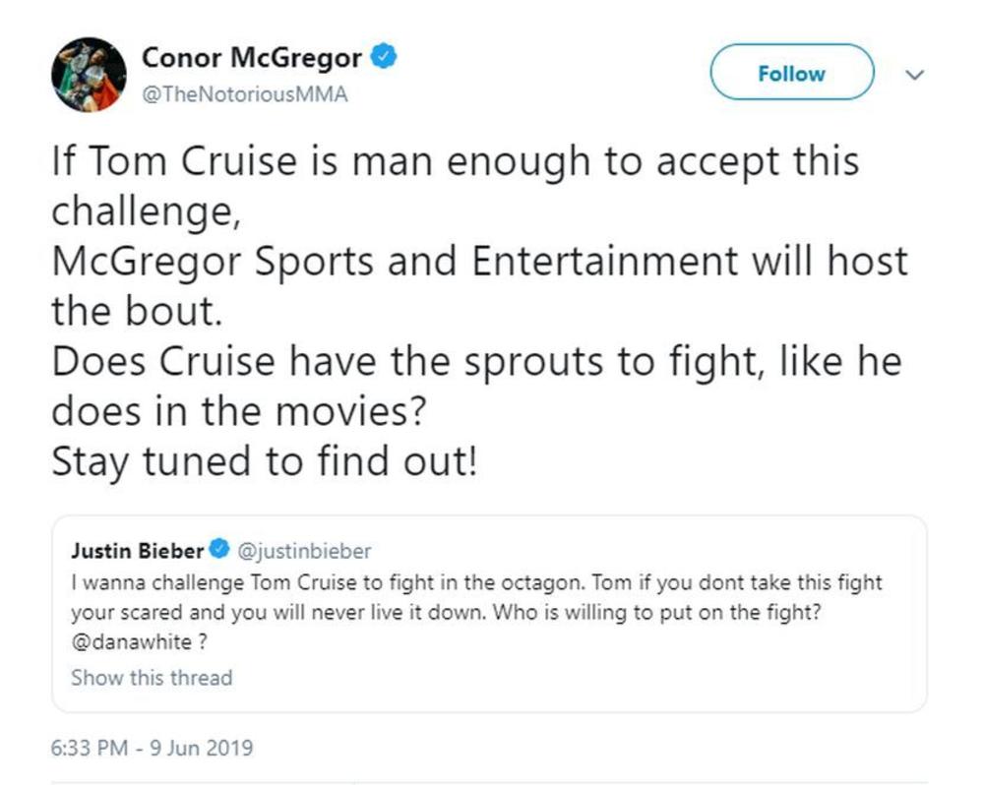Click Conor McGregor's profile avatar picture
The image size is (984, 785).
89,75
